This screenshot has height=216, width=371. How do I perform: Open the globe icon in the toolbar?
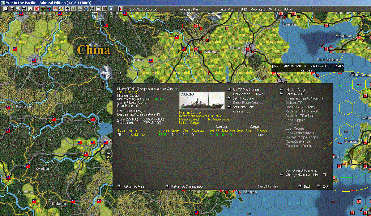[86, 9]
